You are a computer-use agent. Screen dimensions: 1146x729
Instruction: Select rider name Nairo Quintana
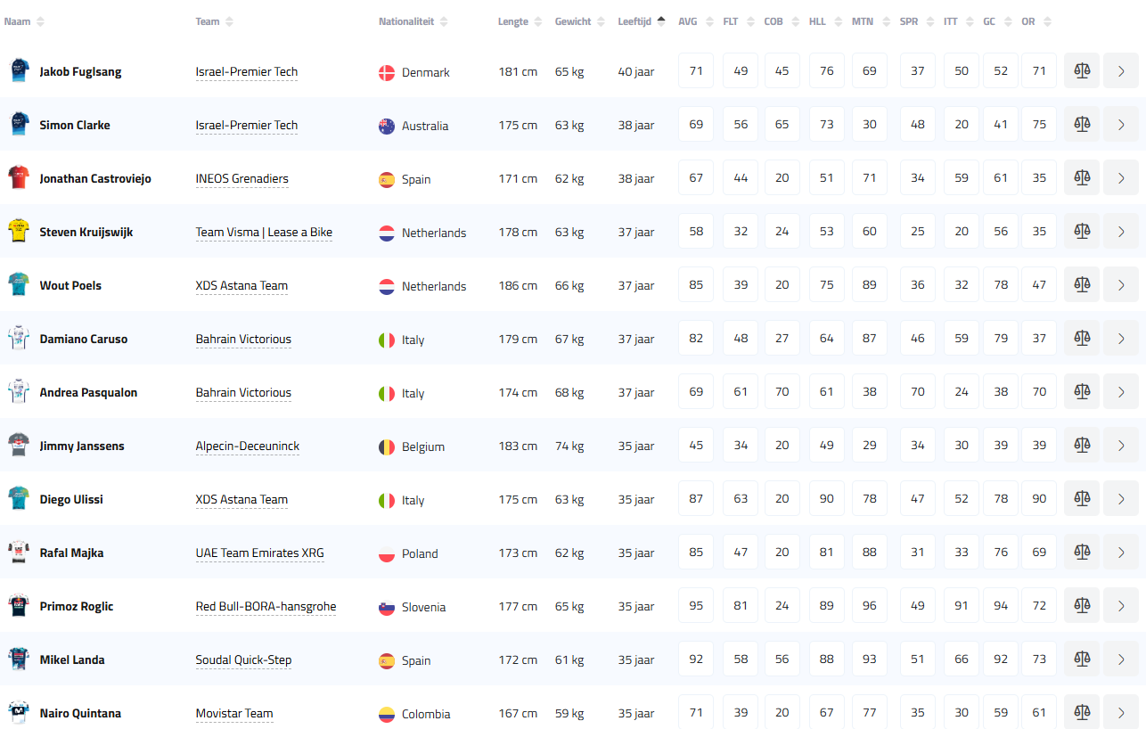tap(80, 713)
